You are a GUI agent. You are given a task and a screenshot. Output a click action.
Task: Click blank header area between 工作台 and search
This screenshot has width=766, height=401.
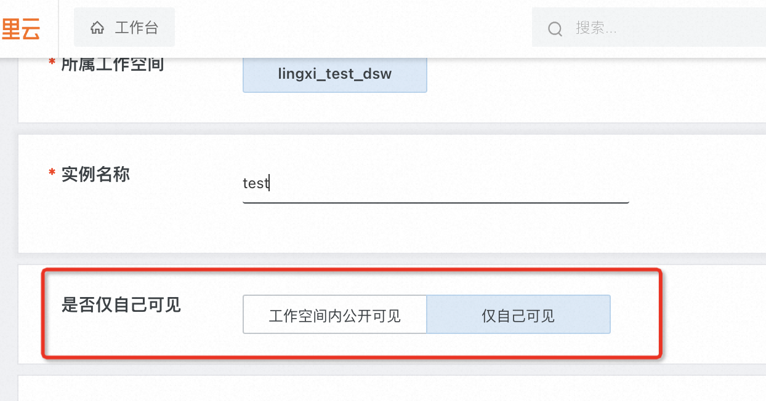click(x=351, y=28)
